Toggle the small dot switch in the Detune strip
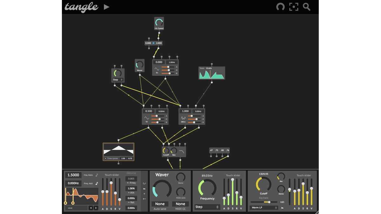Viewport: 381px width, 214px height. point(144,194)
